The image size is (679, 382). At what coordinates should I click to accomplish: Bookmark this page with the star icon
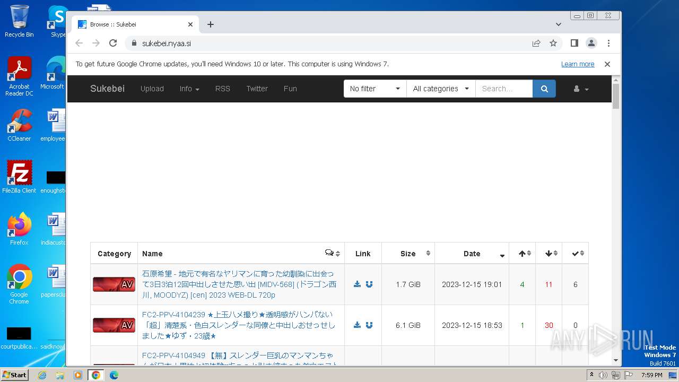(x=553, y=44)
